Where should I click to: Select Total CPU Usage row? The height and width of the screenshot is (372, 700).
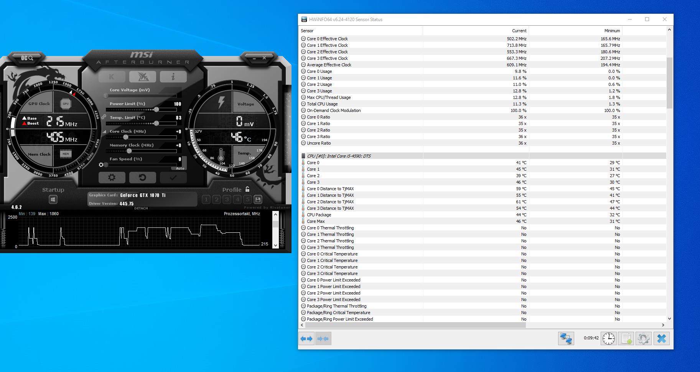pos(483,104)
